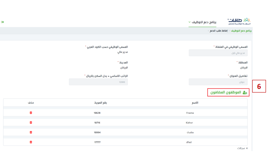Click the salary field showing 12000
278x159 pixels.
(x=98, y=82)
